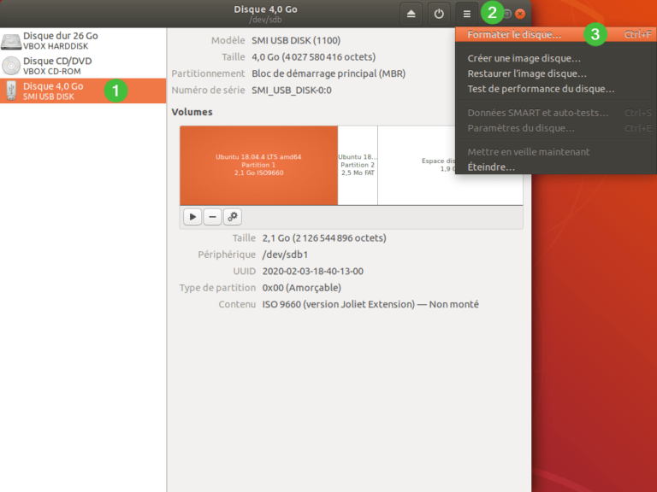The image size is (657, 492).
Task: Click the size value 4,0 Go (4 027 580 416 octets)
Action: [313, 57]
